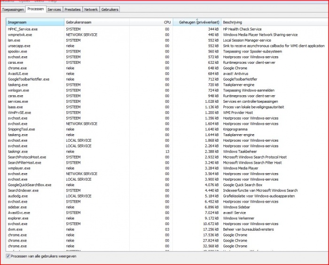Show the Netwerk tab
Image resolution: width=329 pixels, height=265 pixels.
pyautogui.click(x=91, y=10)
